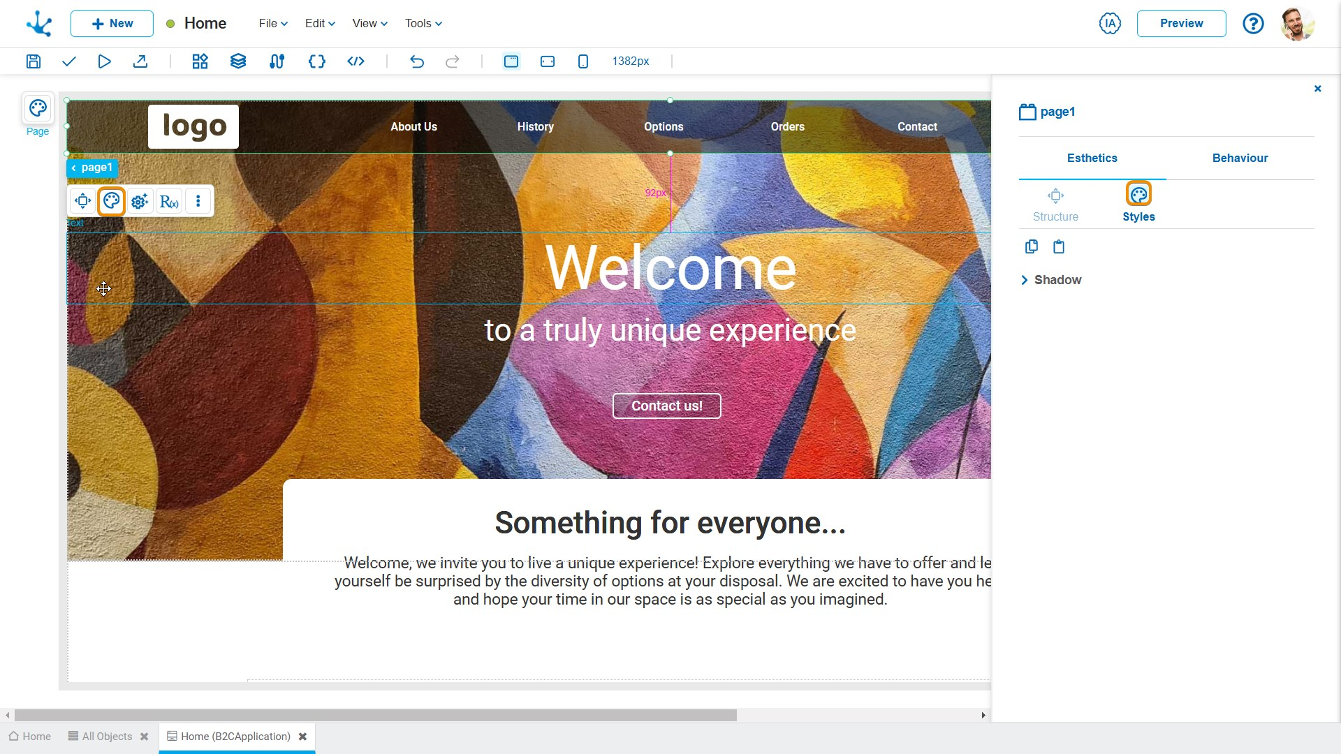
Task: Click the Undo icon in toolbar
Action: (418, 61)
